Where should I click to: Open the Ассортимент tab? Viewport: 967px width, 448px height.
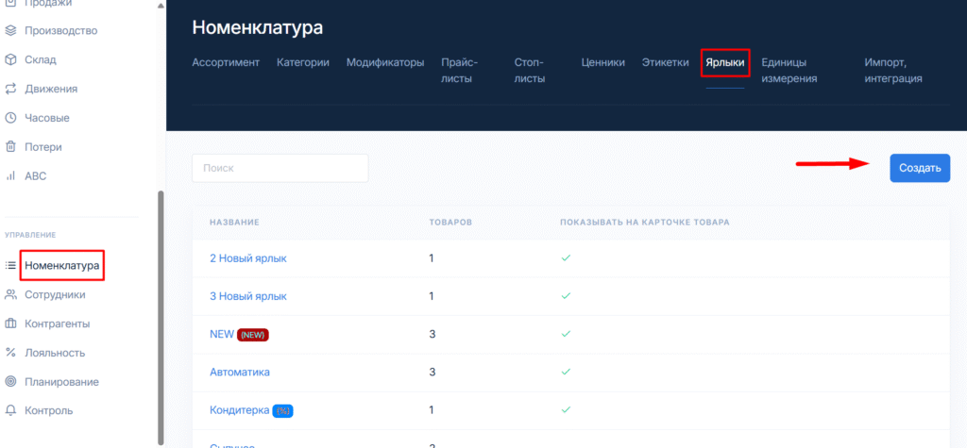coord(226,62)
